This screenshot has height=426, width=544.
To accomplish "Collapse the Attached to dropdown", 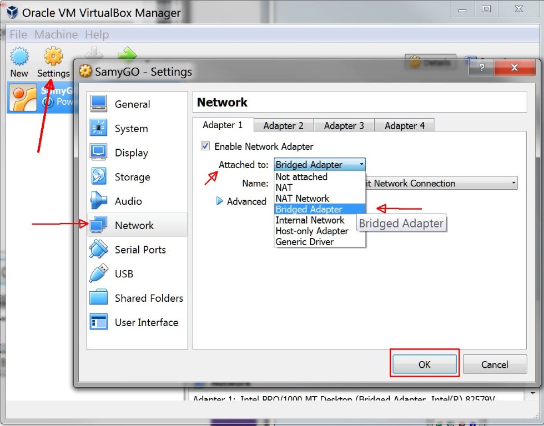I will [320, 164].
